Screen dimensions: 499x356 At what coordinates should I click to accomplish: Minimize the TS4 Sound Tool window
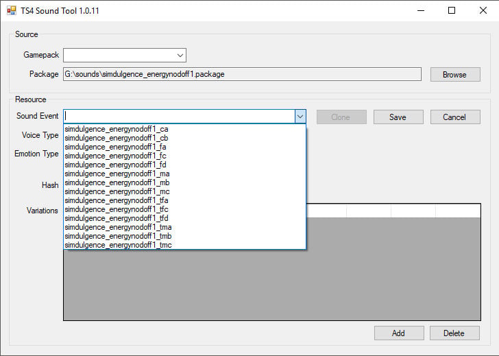(421, 10)
